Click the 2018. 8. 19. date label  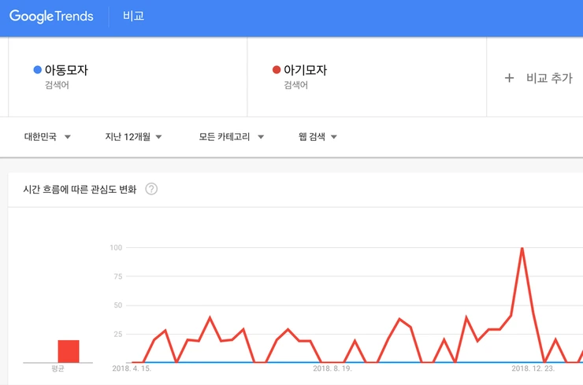coord(332,368)
